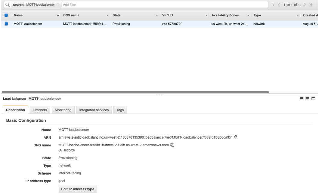Open State column dropdown arrow
The height and width of the screenshot is (195, 319).
click(x=157, y=15)
